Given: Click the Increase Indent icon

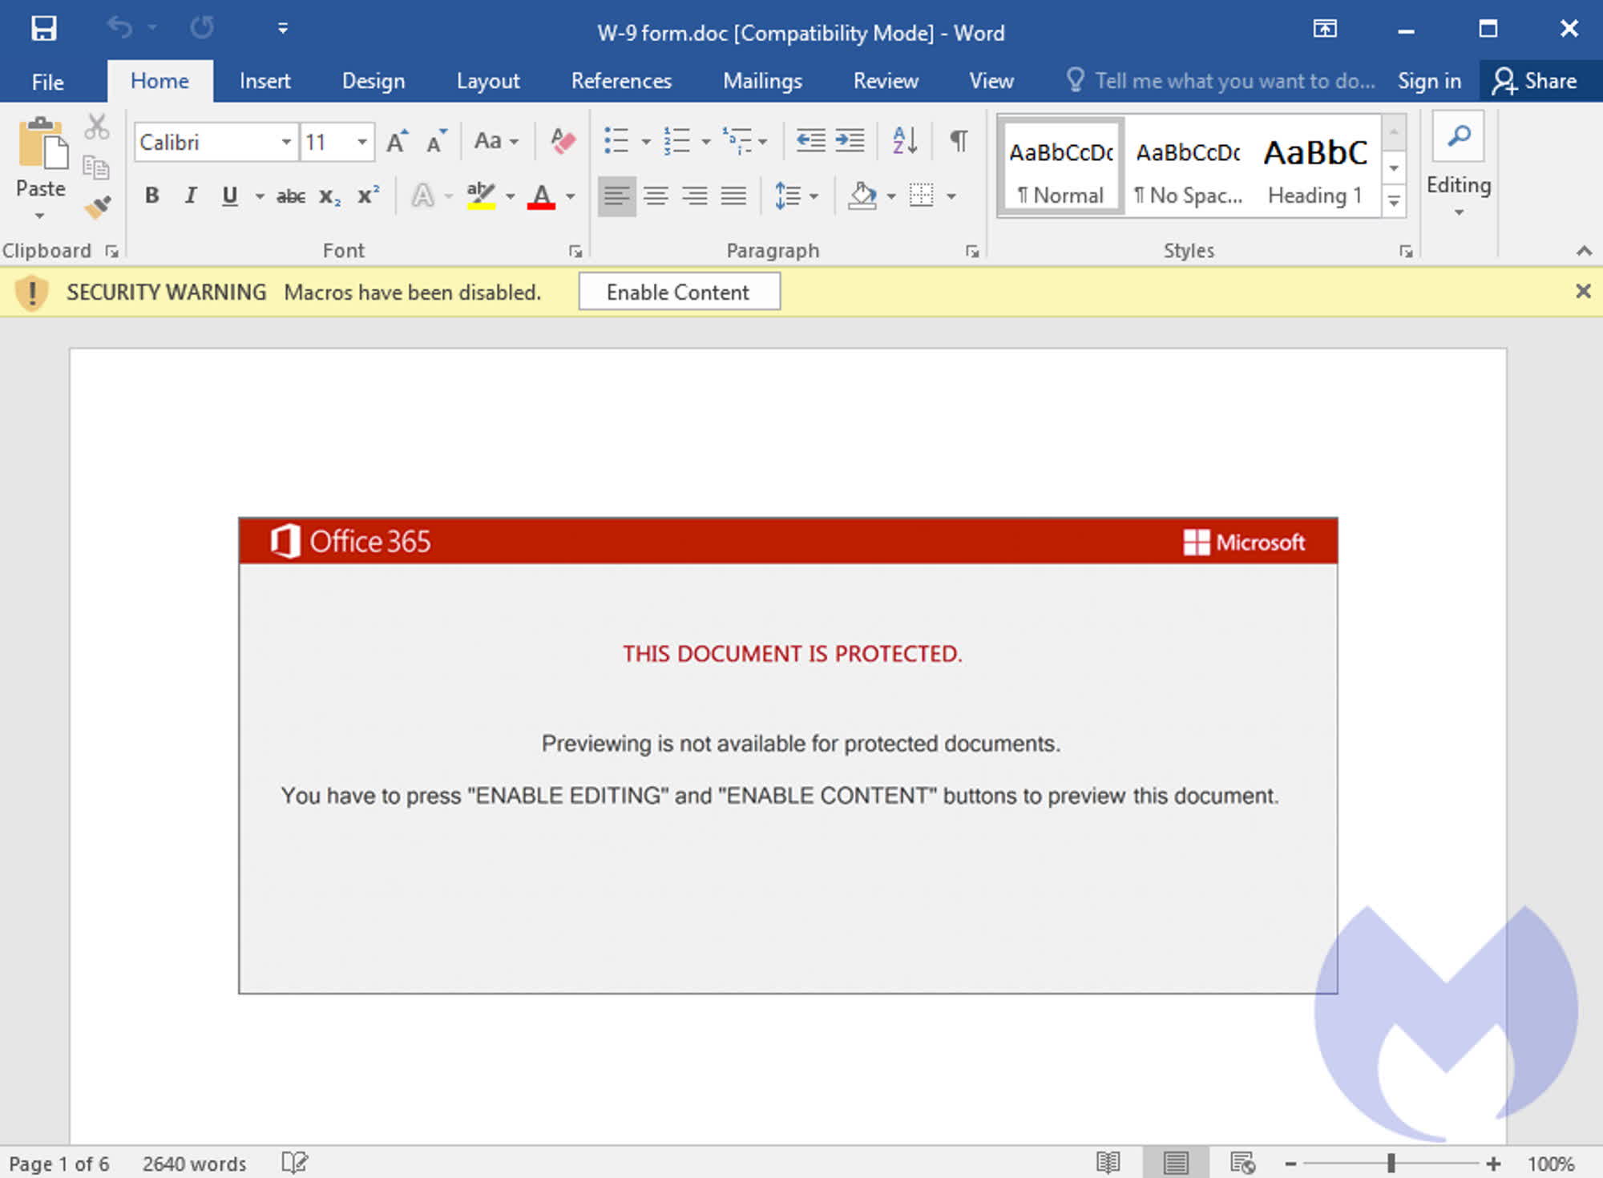Looking at the screenshot, I should [x=850, y=141].
